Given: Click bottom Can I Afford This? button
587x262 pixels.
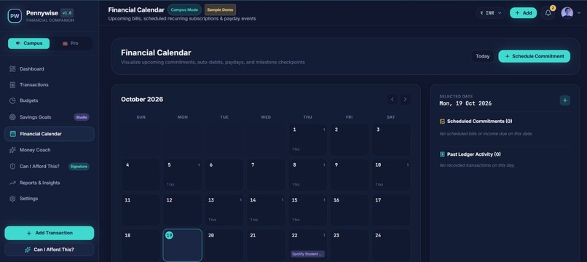Looking at the screenshot, I should [50, 250].
